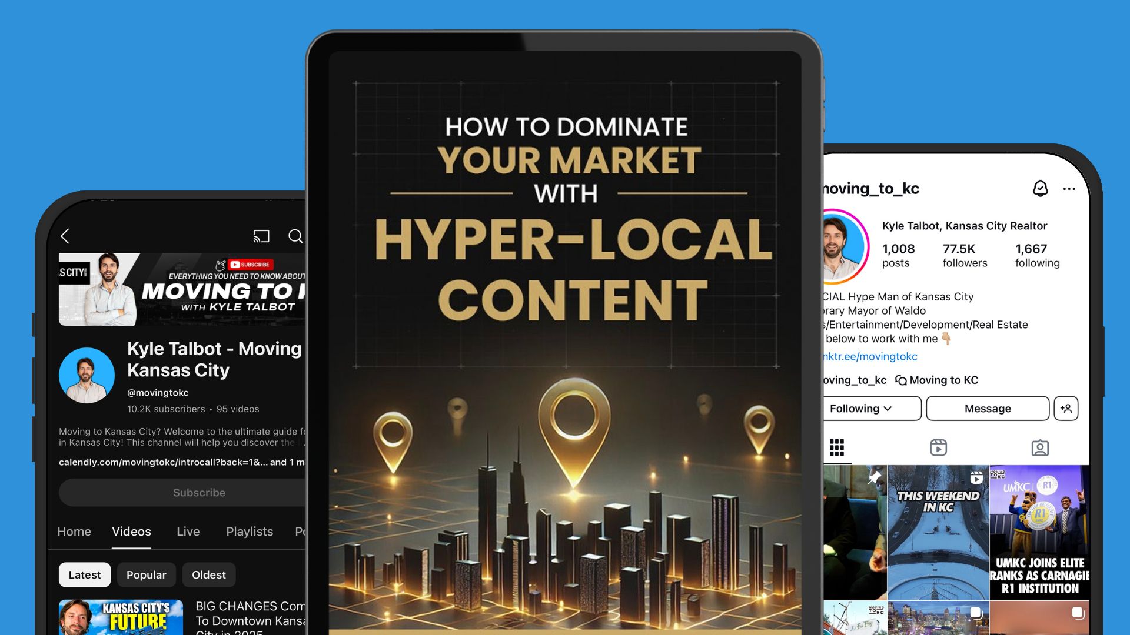Image resolution: width=1130 pixels, height=635 pixels.
Task: Open the Tagged photos tab icon
Action: click(x=1039, y=447)
